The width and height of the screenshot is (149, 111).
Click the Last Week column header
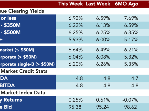(98, 4)
